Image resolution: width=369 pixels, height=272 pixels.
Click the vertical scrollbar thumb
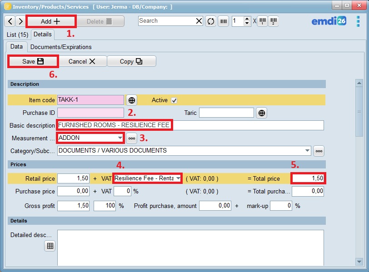(x=359, y=112)
